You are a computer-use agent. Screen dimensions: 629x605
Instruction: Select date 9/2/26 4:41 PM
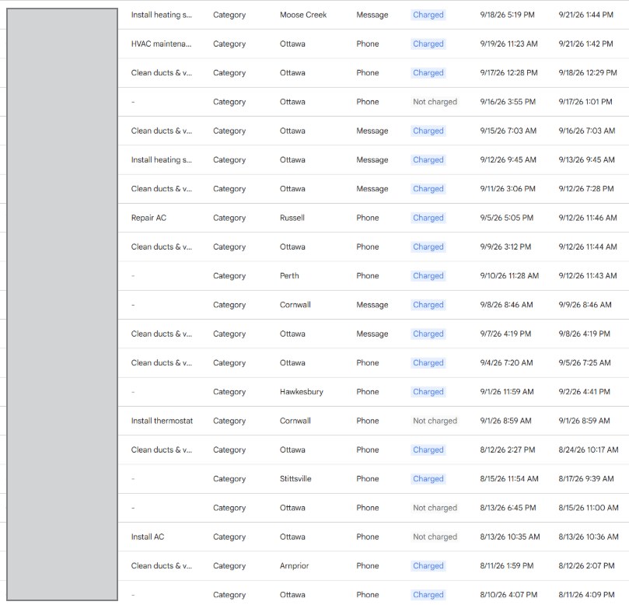coord(584,392)
